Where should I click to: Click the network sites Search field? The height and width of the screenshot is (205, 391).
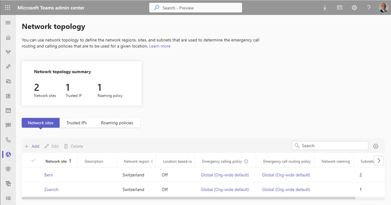tap(330, 146)
